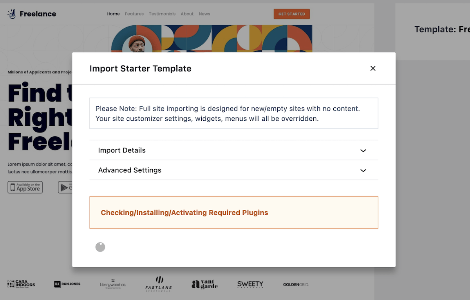
Task: Click the Avant Garde logo
Action: (x=205, y=284)
